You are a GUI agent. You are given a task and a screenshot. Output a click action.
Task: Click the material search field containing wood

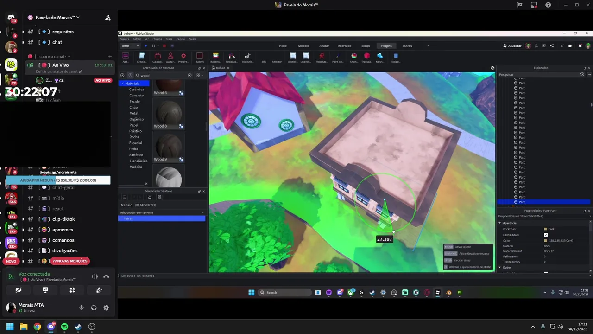[x=162, y=75]
